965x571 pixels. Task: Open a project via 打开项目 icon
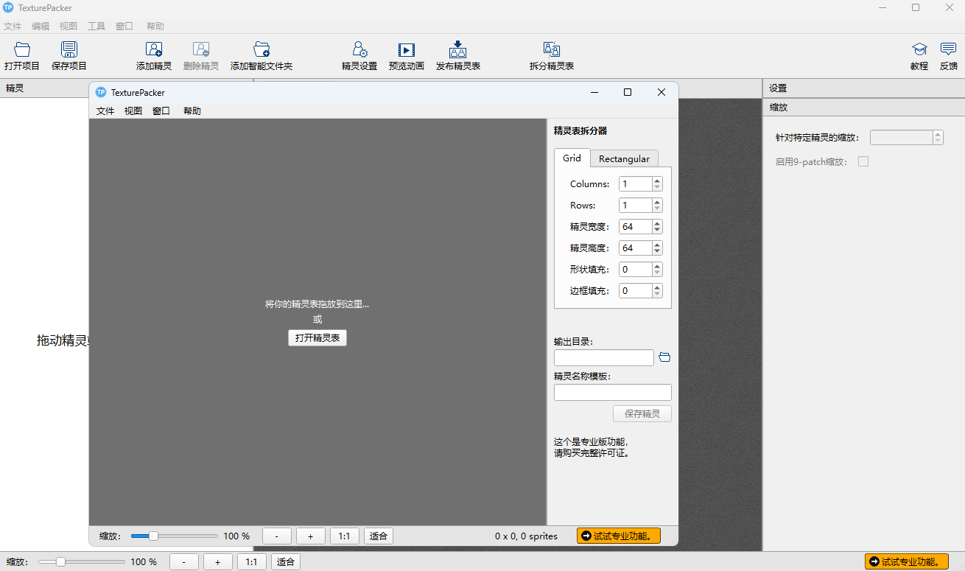tap(21, 55)
